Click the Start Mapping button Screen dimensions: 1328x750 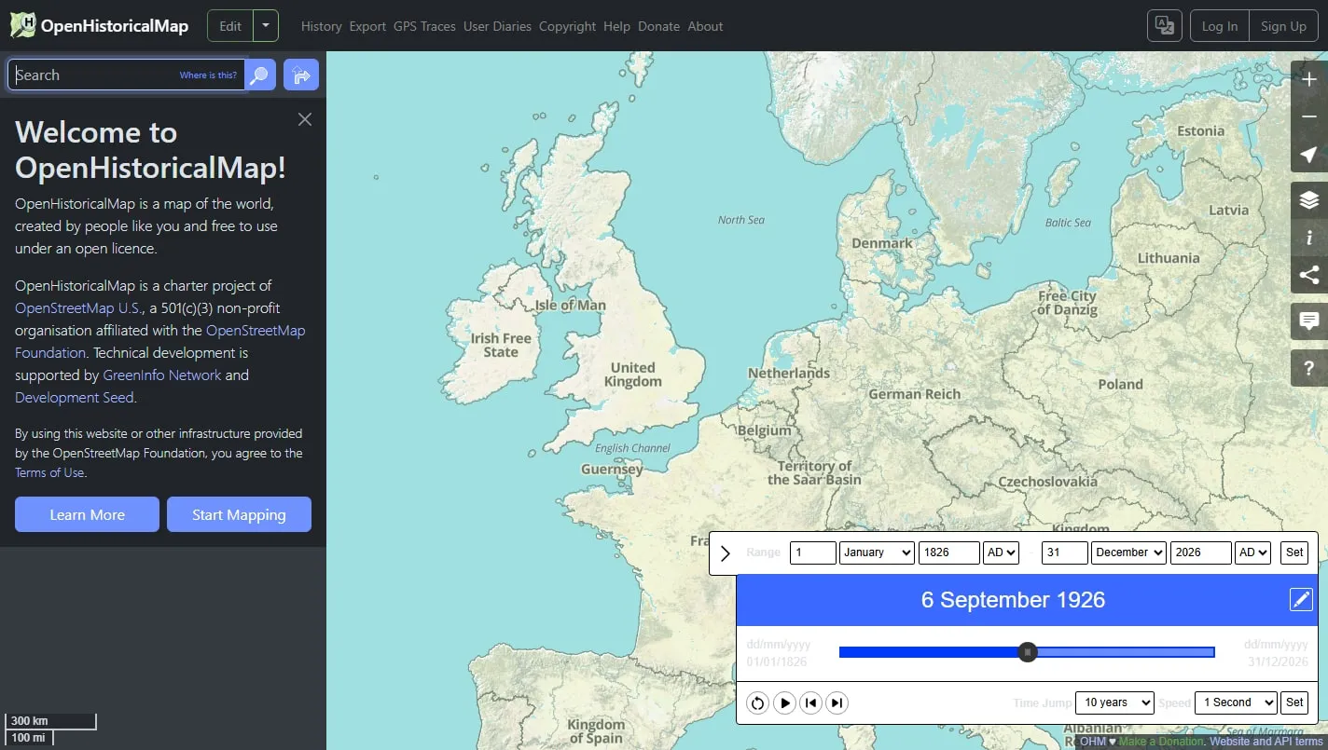[239, 514]
